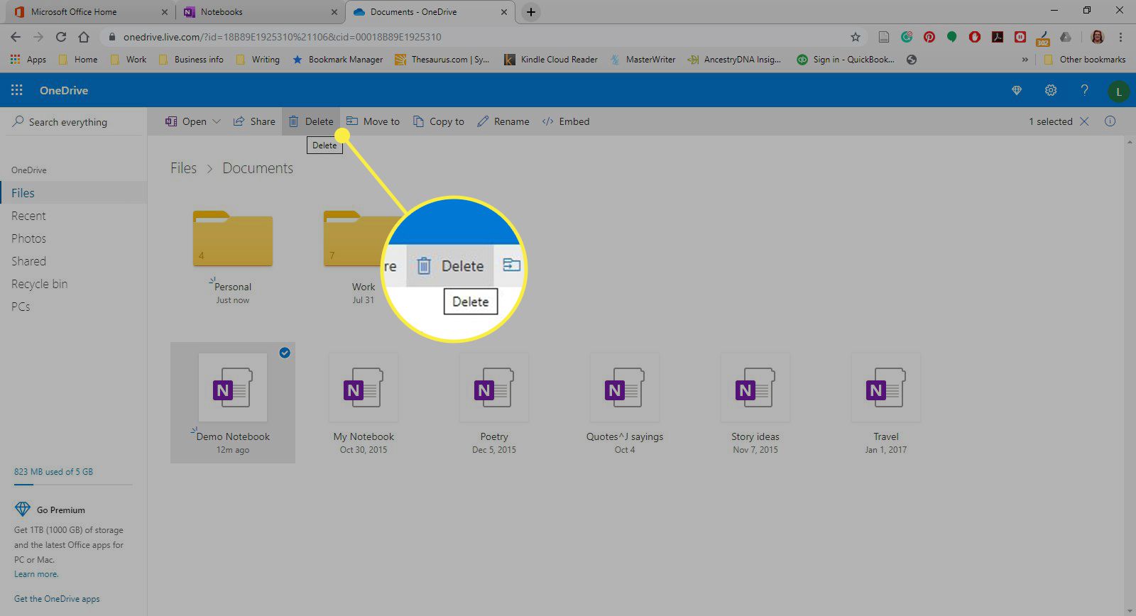Clear the 1 selected items
The height and width of the screenshot is (616, 1136).
coord(1084,121)
